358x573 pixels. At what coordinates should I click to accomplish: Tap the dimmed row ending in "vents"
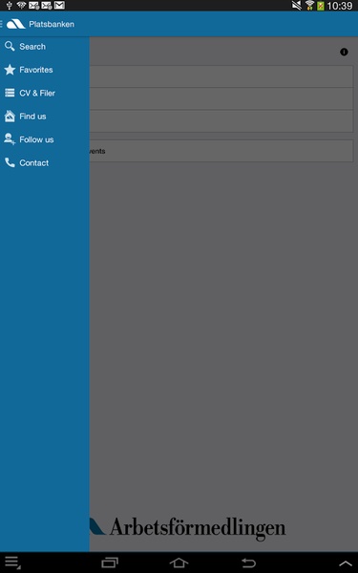[x=221, y=151]
